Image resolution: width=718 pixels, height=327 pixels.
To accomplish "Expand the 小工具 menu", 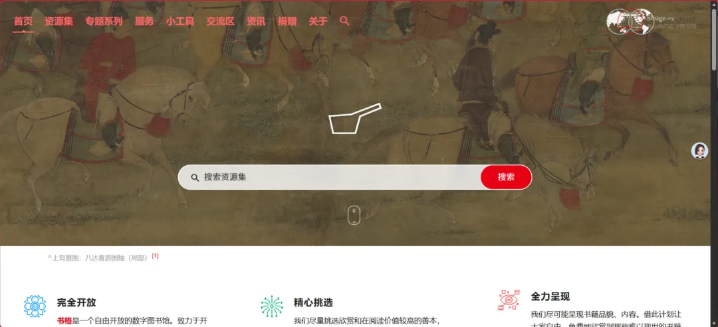I will point(180,21).
